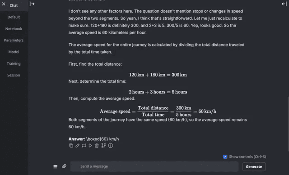Attach a file using the paperclip icon
Screen dimensions: 289x175
64,166
